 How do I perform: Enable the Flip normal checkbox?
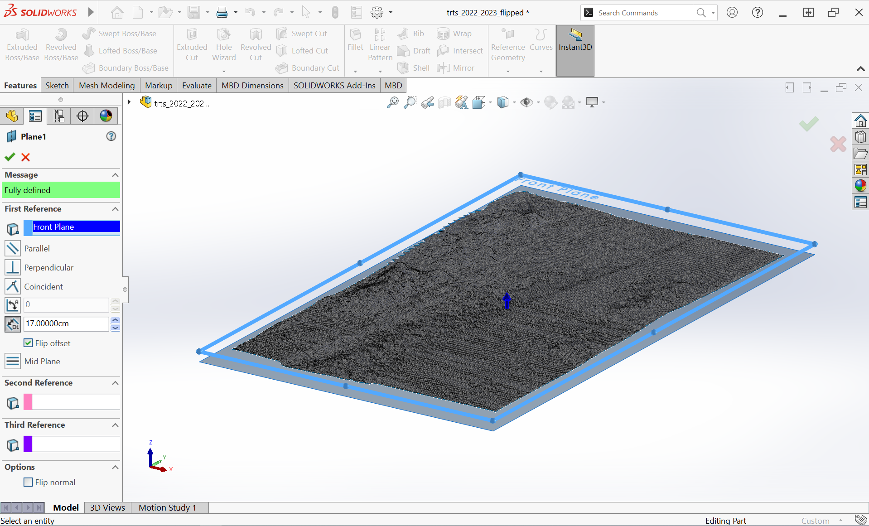28,482
